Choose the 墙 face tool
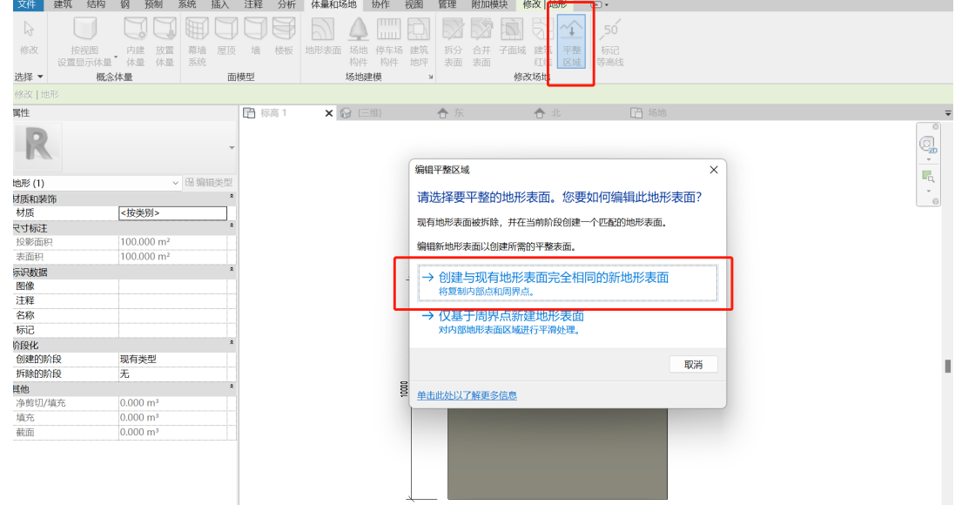This screenshot has width=955, height=505. point(255,37)
